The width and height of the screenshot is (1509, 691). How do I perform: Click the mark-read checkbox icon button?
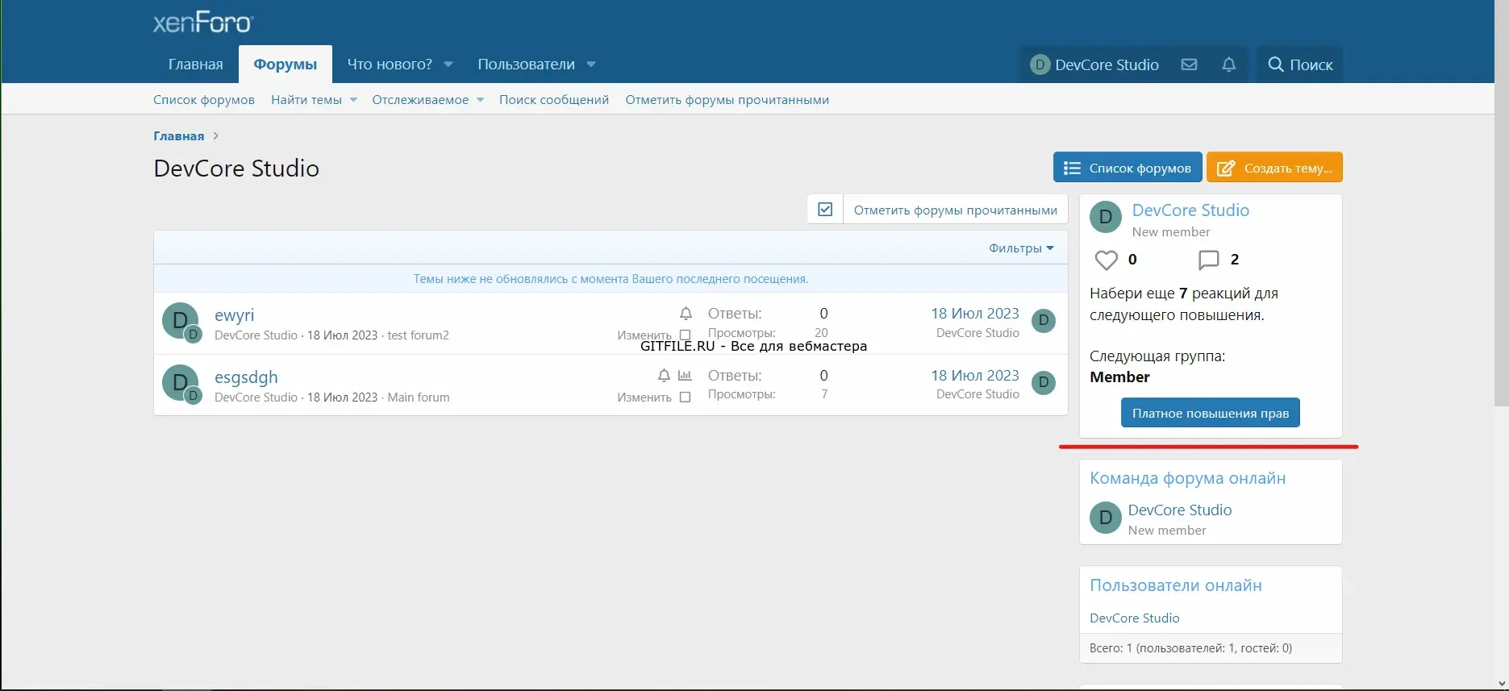825,210
